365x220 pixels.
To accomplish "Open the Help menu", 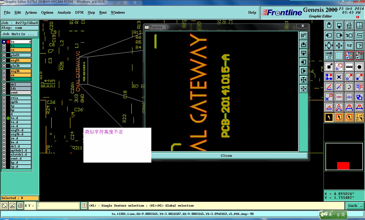I will tap(252, 12).
